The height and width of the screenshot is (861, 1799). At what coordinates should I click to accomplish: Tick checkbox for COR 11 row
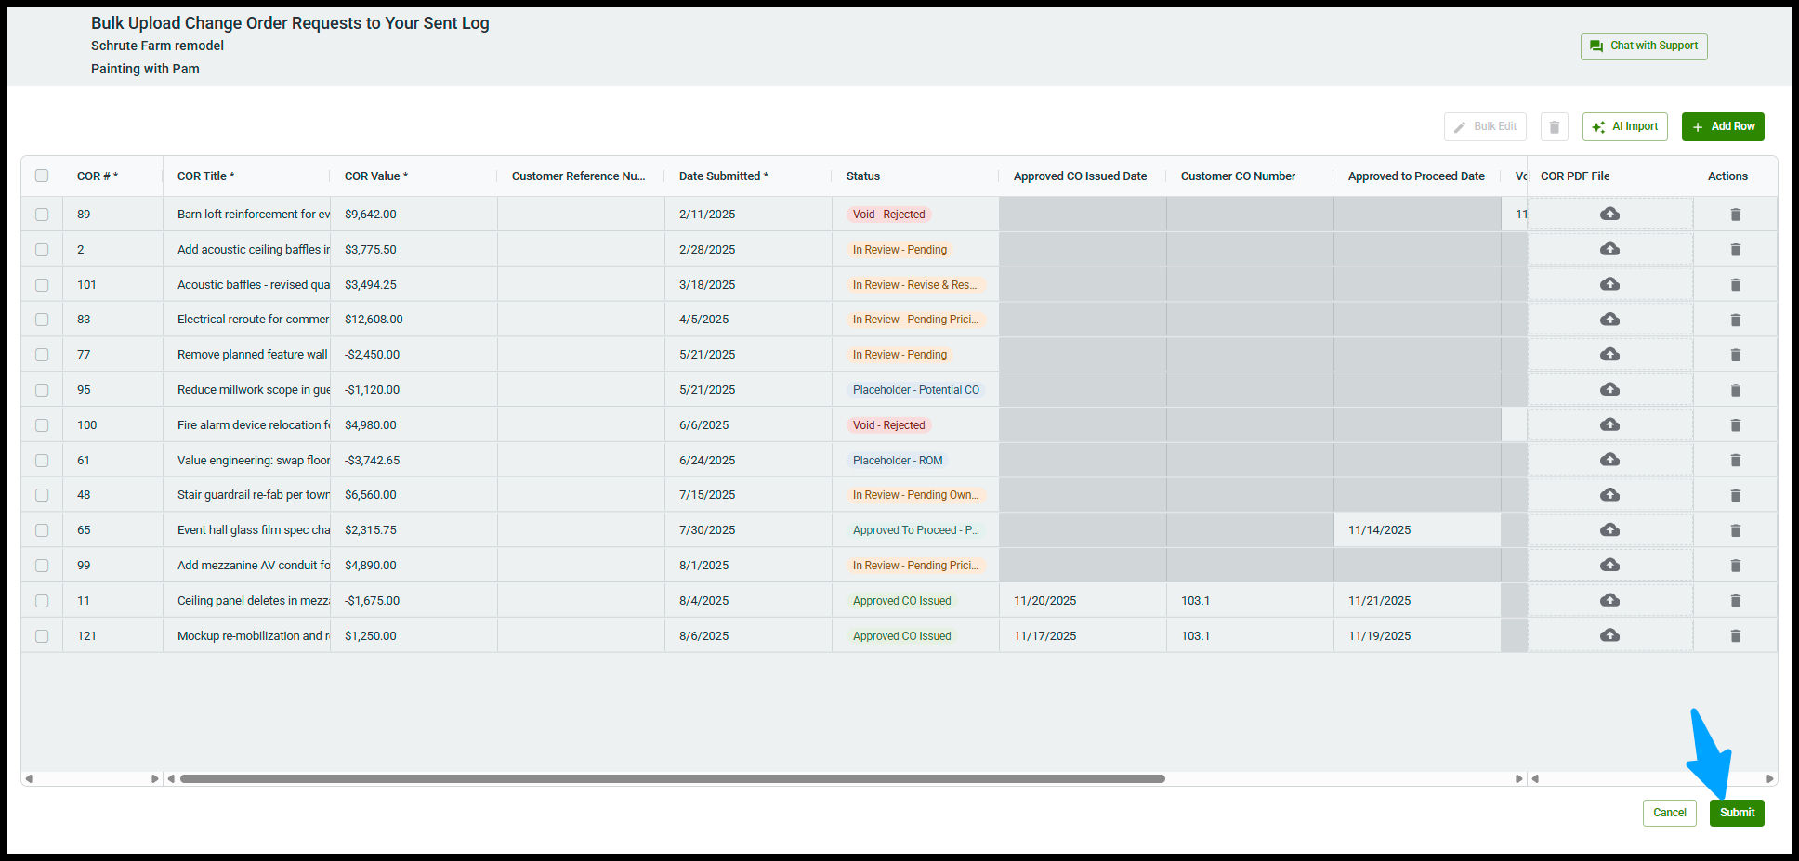coord(42,601)
